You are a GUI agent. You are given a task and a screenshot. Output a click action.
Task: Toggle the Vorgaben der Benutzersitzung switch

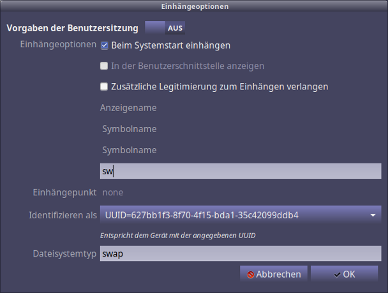tap(165, 28)
